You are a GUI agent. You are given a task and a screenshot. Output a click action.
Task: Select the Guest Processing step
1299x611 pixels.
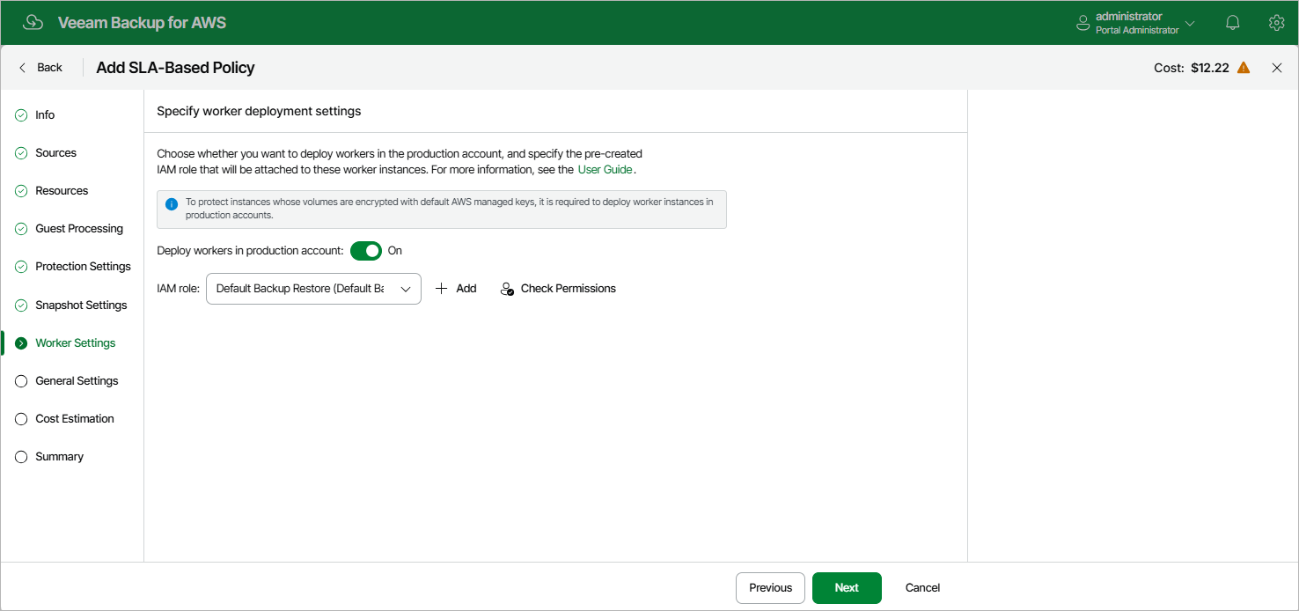[79, 229]
